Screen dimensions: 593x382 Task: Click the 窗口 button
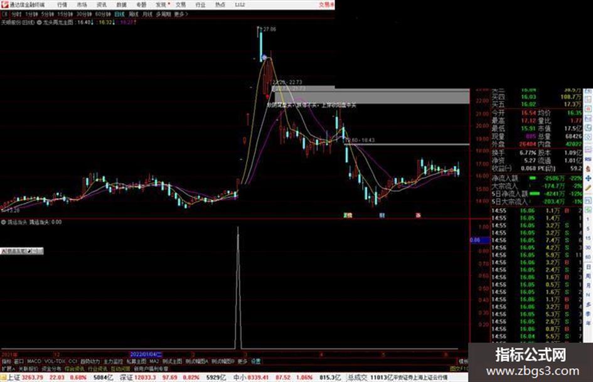pos(19,361)
